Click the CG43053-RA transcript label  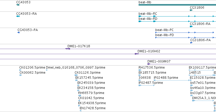click(x=26, y=14)
